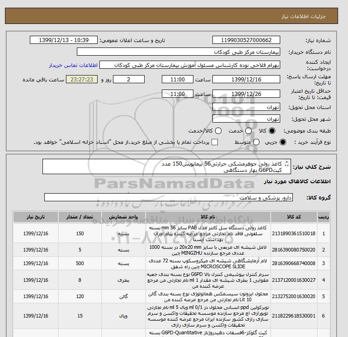Click product code 2816390668740008
Image resolution: width=348 pixels, height=337 pixels.
pyautogui.click(x=294, y=263)
